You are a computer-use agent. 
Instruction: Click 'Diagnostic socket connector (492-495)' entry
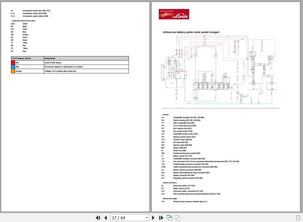(188, 178)
